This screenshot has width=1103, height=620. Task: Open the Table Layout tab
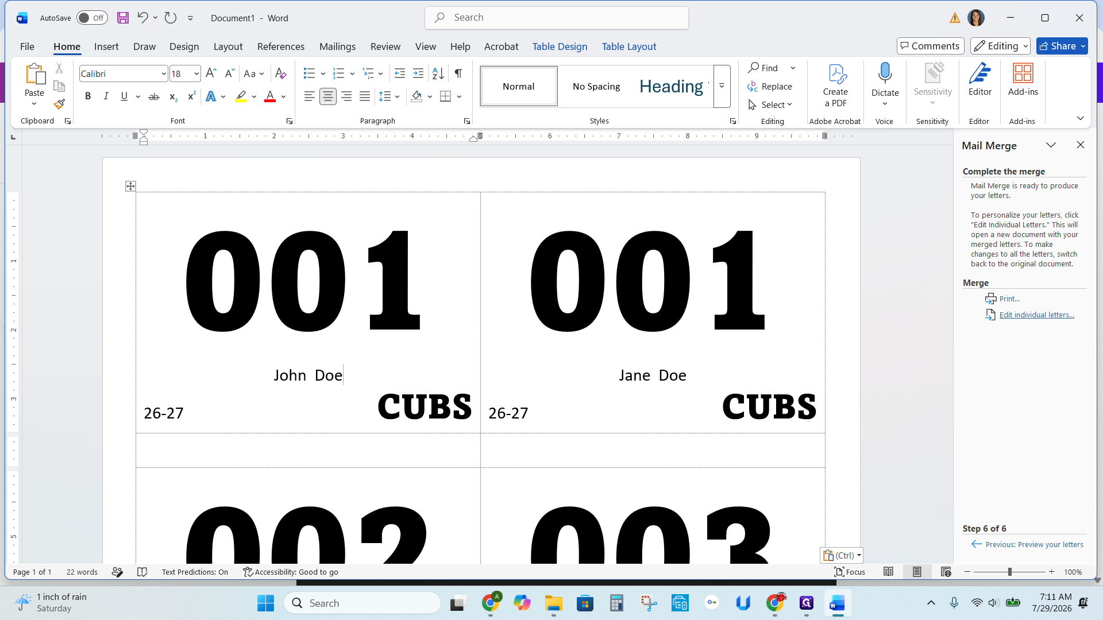[x=628, y=46]
